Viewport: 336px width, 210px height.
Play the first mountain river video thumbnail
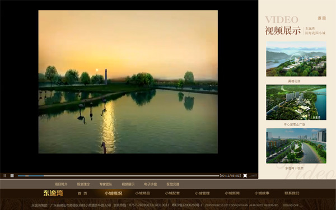[x=296, y=59]
